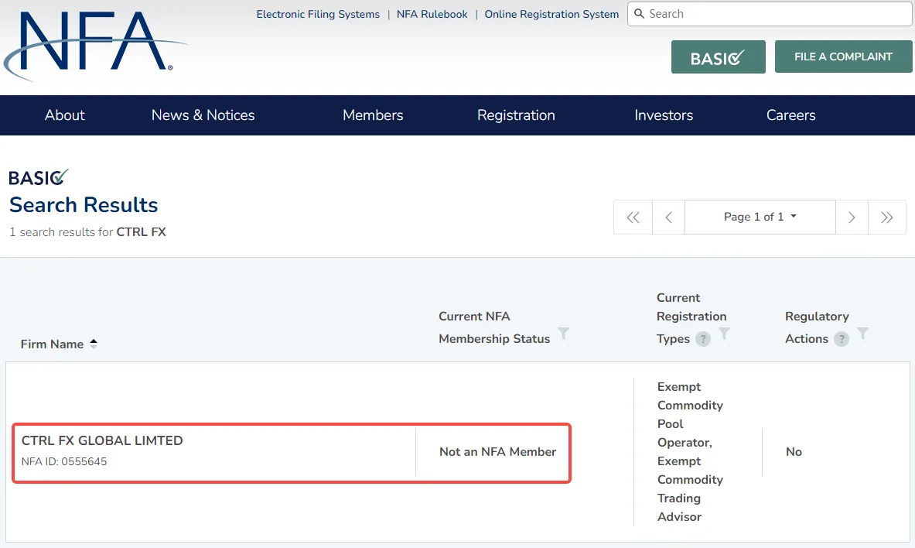915x548 pixels.
Task: Open the Investors menu
Action: coord(664,115)
